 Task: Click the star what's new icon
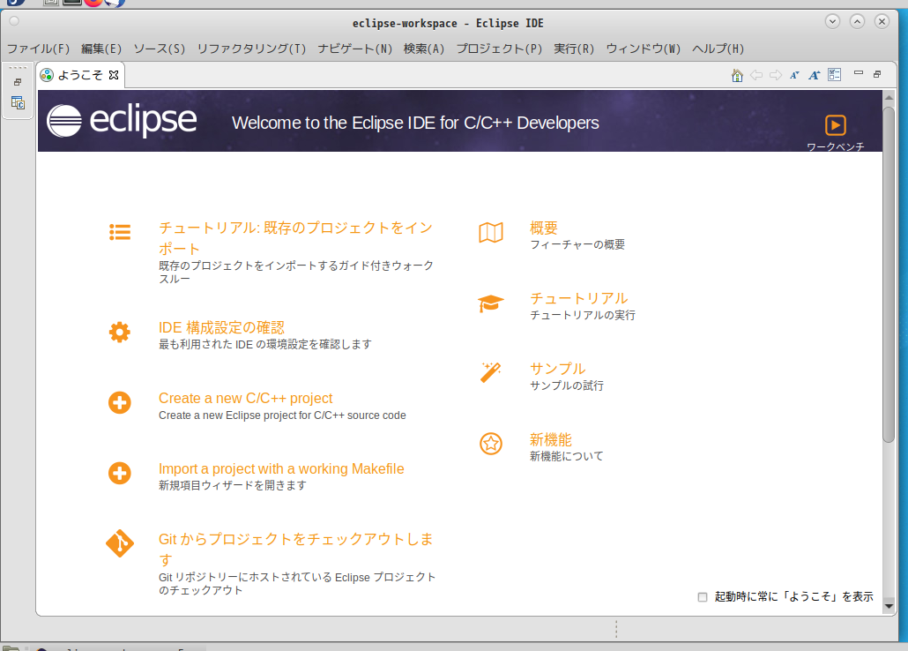click(491, 444)
